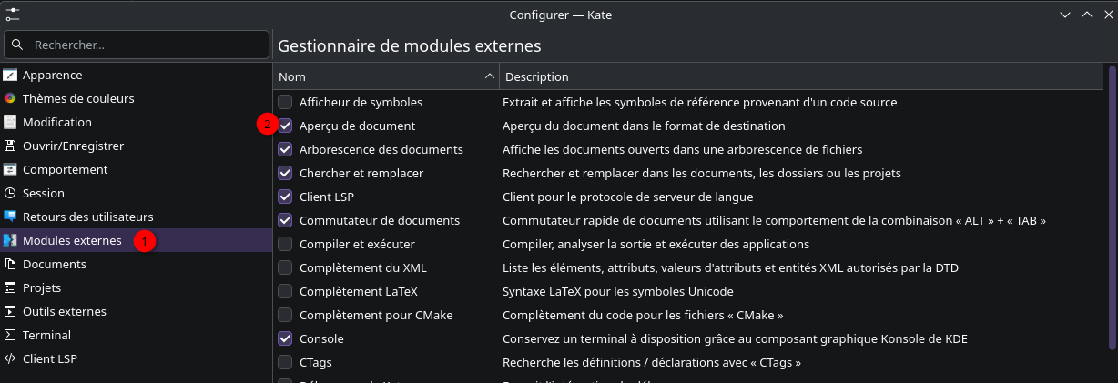Sort modules by the Nom column arrow
The image size is (1118, 383).
(x=490, y=76)
